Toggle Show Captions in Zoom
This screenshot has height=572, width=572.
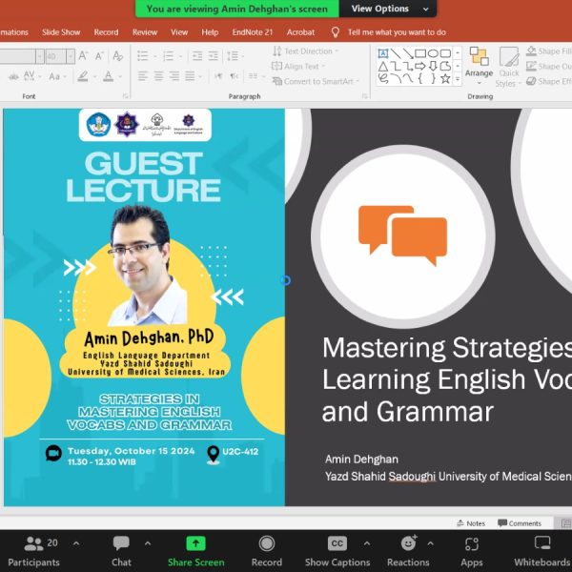pyautogui.click(x=337, y=550)
